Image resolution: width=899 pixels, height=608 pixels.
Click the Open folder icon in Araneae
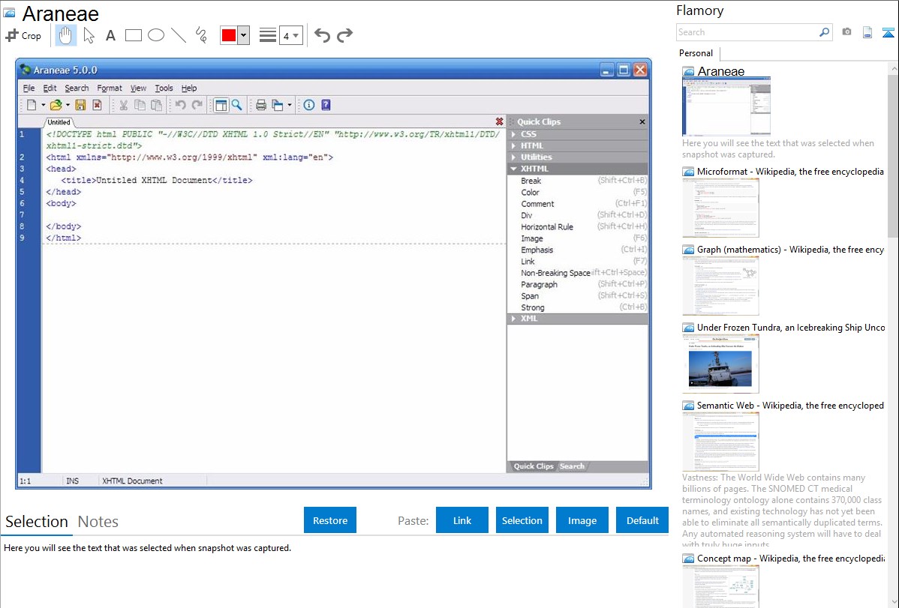pyautogui.click(x=56, y=105)
